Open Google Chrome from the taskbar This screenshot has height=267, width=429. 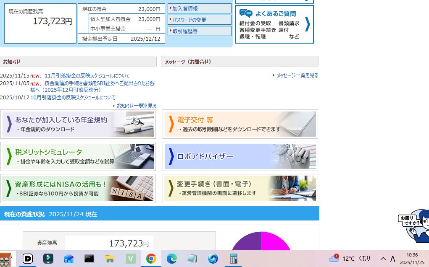tap(151, 259)
